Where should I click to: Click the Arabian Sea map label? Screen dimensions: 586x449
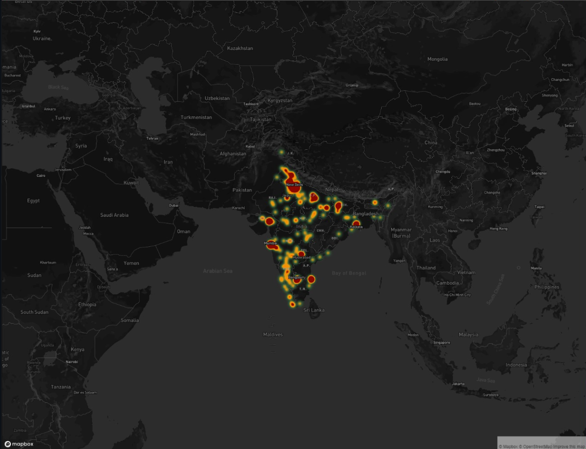[218, 270]
